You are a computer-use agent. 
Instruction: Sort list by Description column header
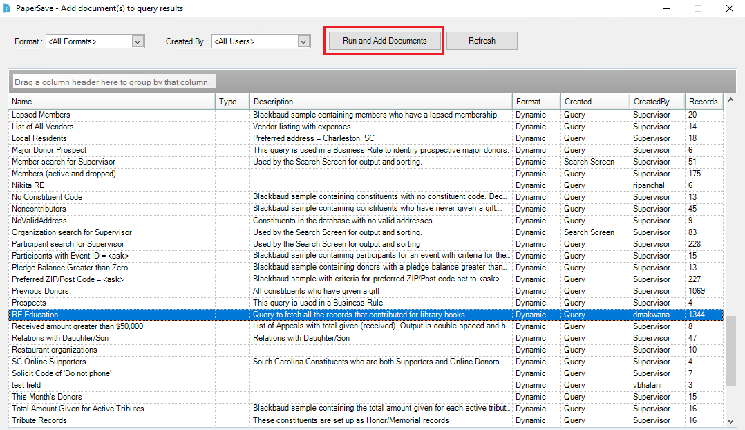pyautogui.click(x=380, y=102)
